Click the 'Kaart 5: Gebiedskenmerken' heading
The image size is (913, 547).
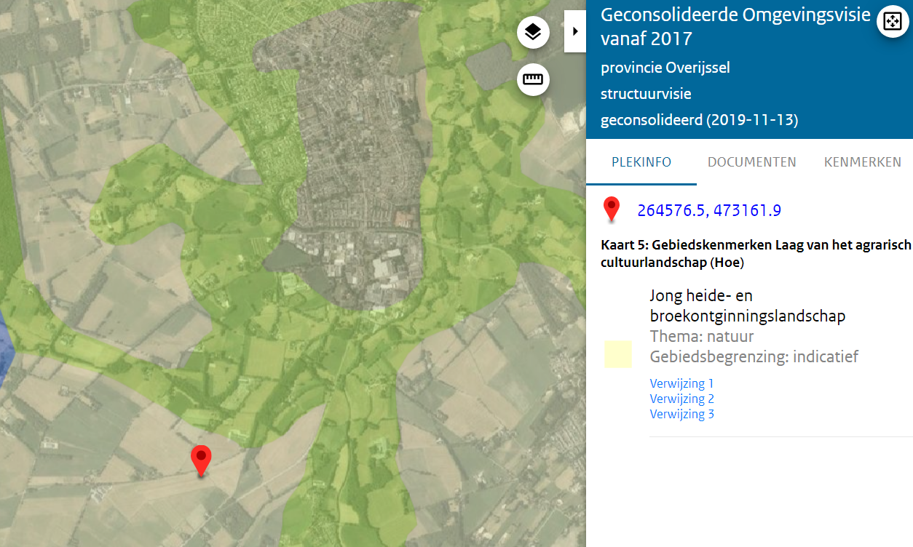click(x=756, y=254)
